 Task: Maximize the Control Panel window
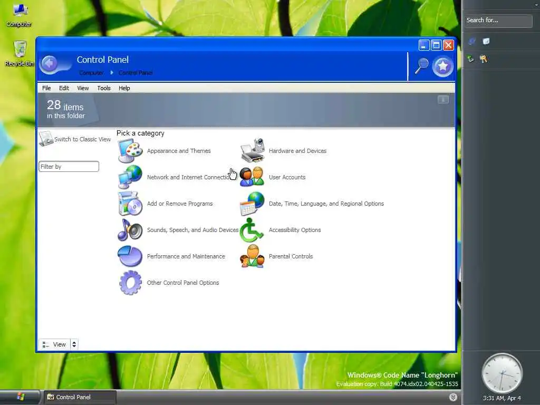point(436,45)
